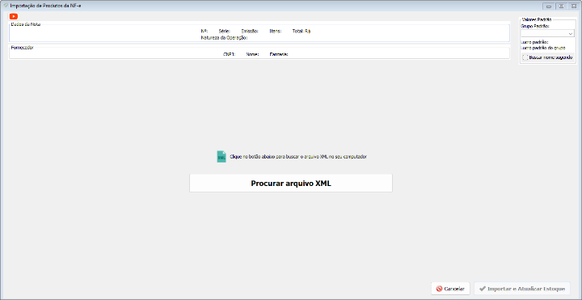Click the green XML file icon
This screenshot has height=300, width=582.
(221, 157)
